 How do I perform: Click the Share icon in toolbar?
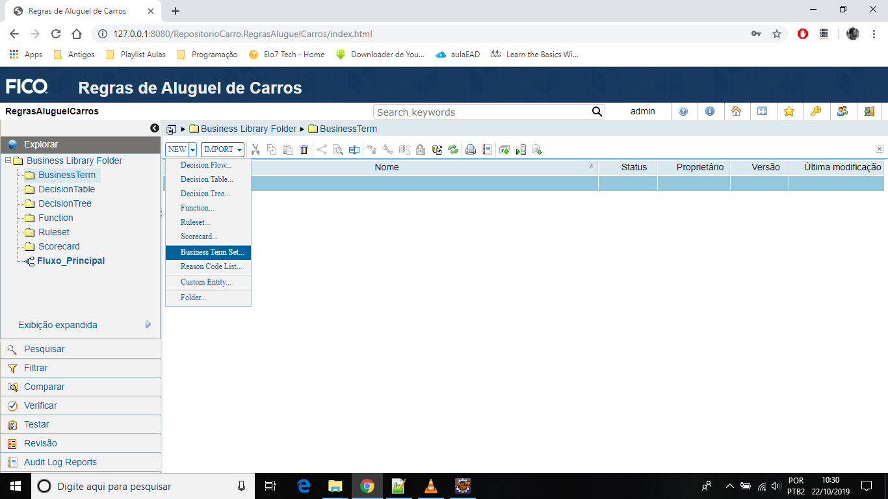322,149
